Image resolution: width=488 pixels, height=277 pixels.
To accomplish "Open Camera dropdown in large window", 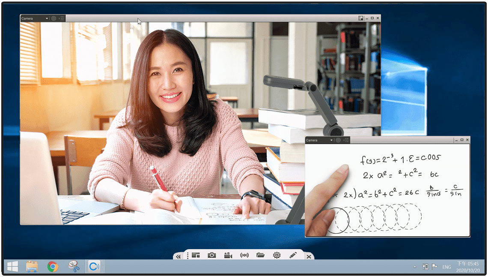I will 35,18.
